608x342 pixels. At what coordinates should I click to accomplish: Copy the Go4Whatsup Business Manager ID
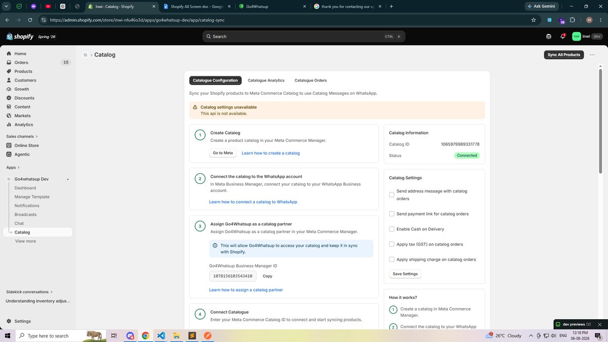tap(268, 276)
